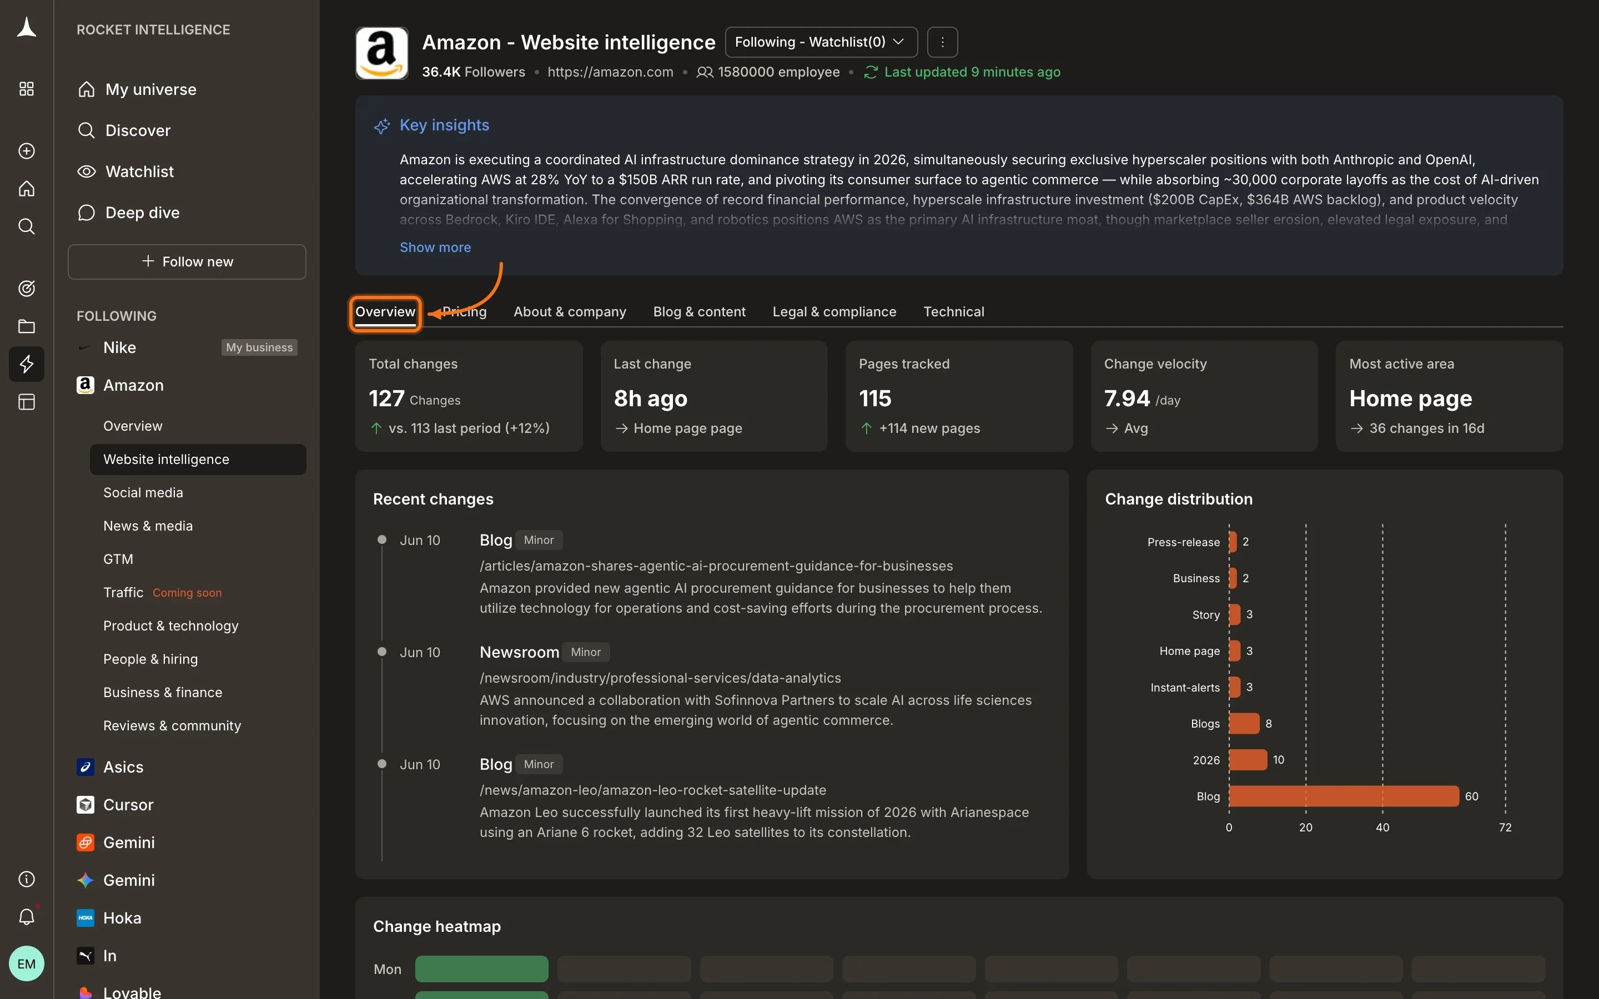The image size is (1599, 999).
Task: Click the Most active area card
Action: tap(1449, 396)
